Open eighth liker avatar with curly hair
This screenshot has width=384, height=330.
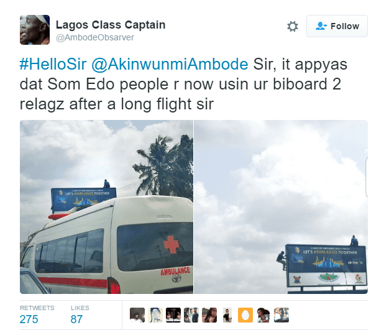coord(263,315)
